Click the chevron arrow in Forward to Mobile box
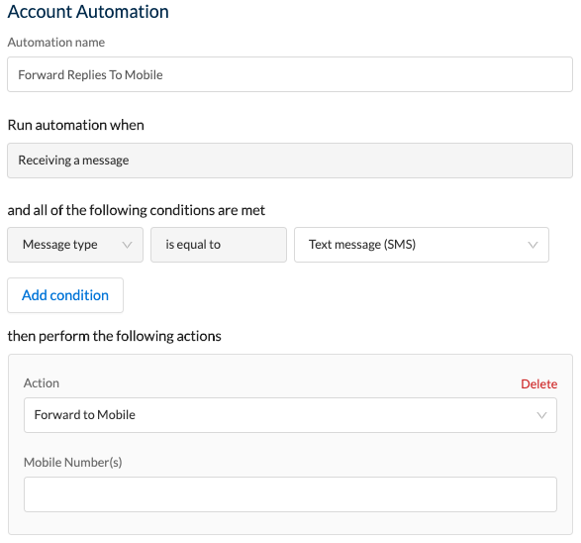 point(541,415)
